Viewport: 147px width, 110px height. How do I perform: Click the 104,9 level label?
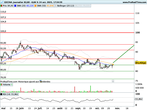(3, 22)
